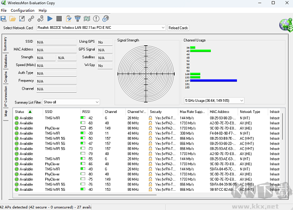Click the blue funnel filter toolbar icon
293x210 pixels.
pos(78,19)
